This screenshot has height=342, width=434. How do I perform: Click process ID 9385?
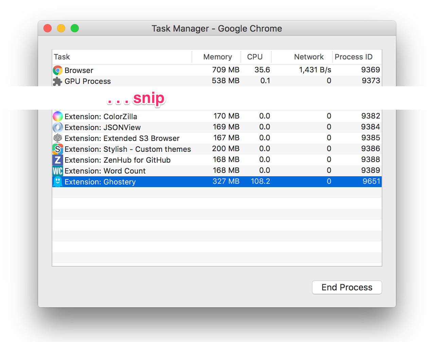click(x=370, y=138)
